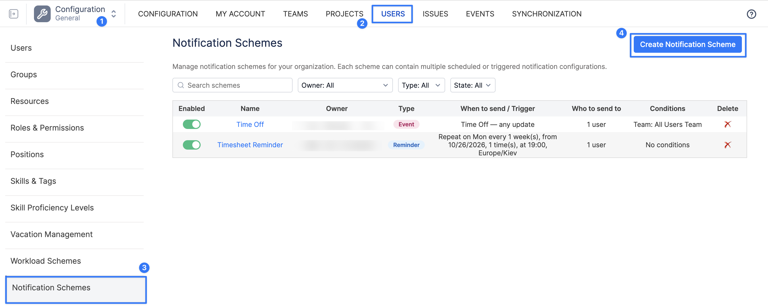Focus the Search schemes field
768x306 pixels.
232,85
